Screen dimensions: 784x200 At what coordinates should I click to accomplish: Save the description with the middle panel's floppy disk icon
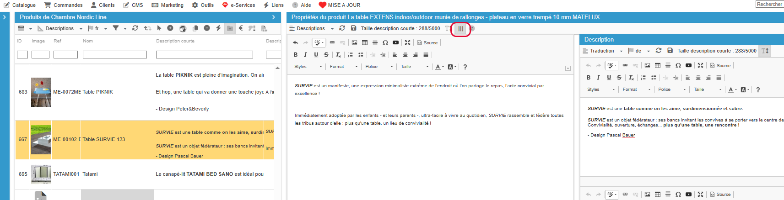(x=353, y=28)
